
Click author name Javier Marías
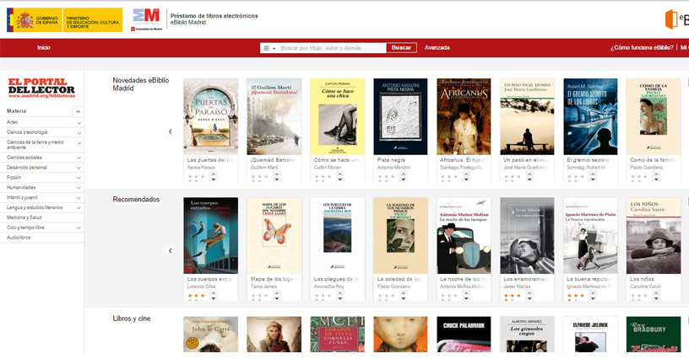click(x=517, y=287)
